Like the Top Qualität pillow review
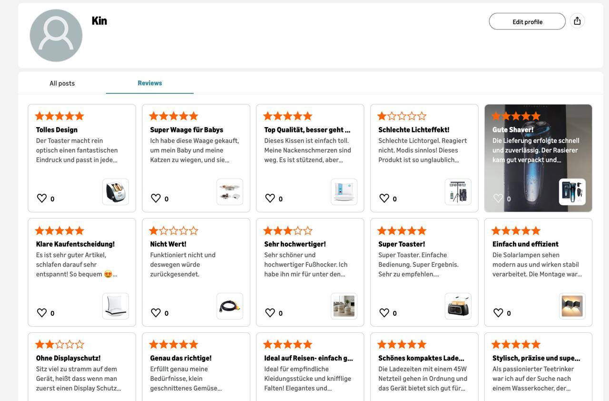Viewport: 609px width, 401px height. (x=270, y=199)
